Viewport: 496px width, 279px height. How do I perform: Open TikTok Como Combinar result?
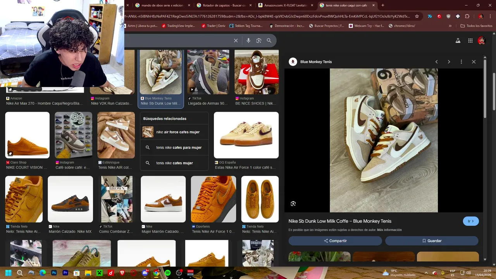tap(117, 205)
